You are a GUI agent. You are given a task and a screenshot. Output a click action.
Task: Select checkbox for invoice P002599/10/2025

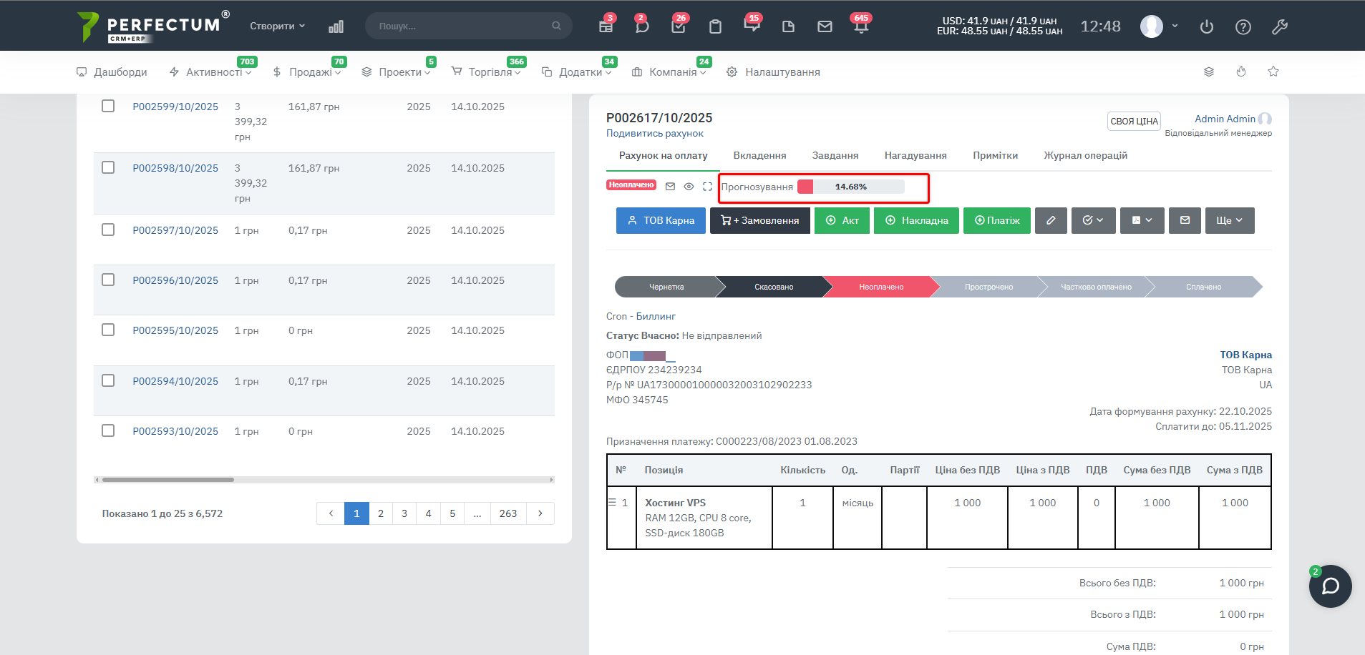(108, 106)
